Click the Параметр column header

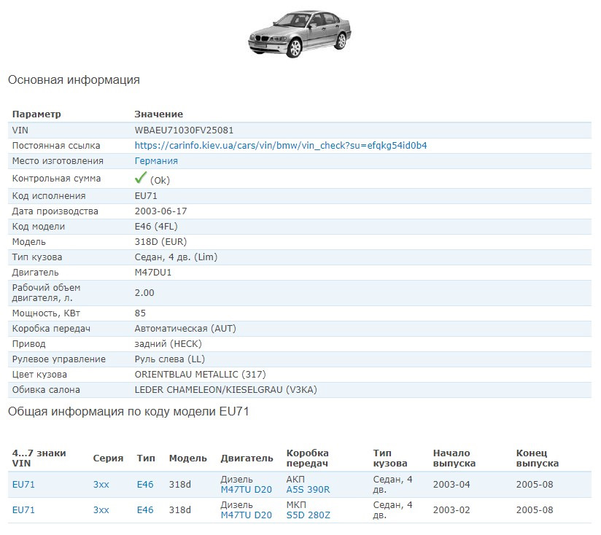coord(36,114)
